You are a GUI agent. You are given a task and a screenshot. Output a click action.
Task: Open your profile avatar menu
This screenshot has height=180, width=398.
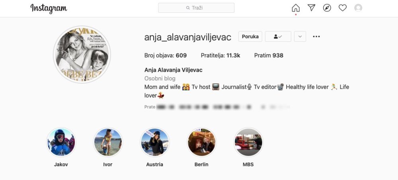click(358, 8)
